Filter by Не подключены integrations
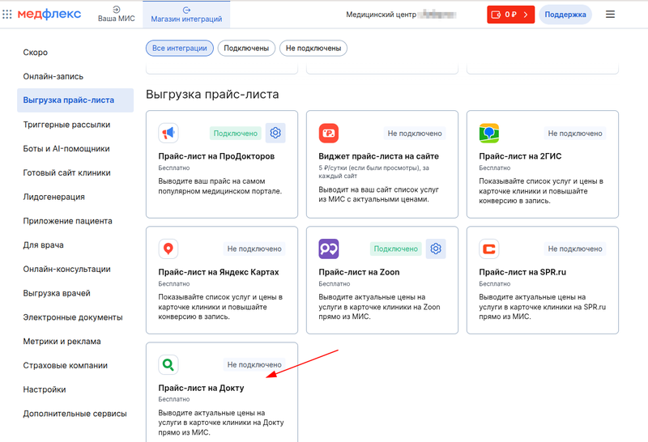The image size is (648, 442). [x=313, y=49]
